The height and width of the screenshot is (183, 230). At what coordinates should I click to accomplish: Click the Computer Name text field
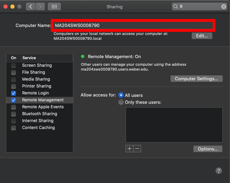(x=133, y=25)
